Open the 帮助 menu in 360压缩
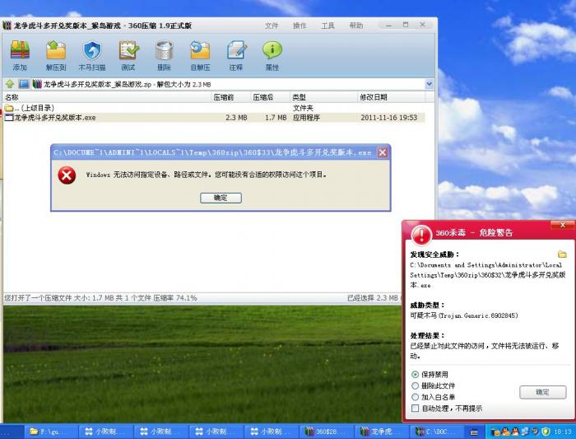Screen dimensions: 576x439 pos(356,26)
